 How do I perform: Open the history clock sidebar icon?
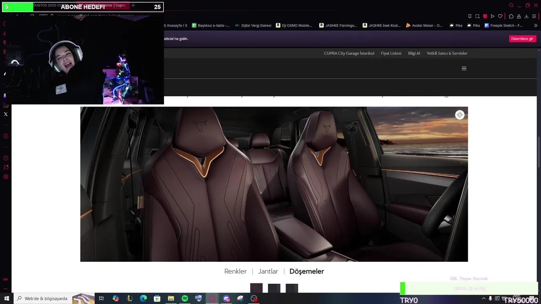(x=5, y=158)
